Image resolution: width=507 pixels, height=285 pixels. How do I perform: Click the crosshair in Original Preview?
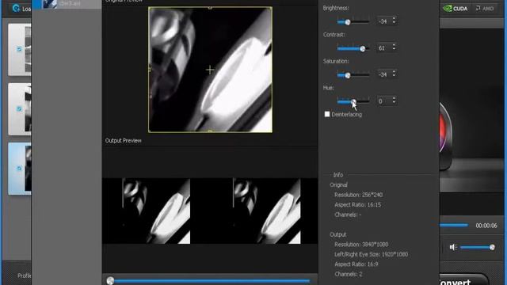tap(210, 70)
